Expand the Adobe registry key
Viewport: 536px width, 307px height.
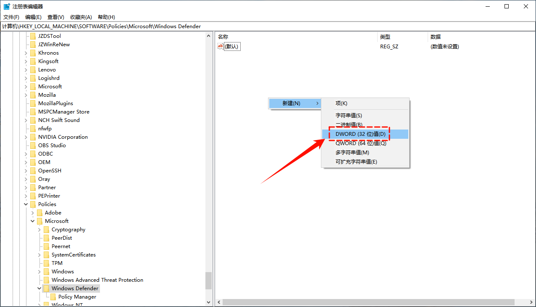[32, 212]
